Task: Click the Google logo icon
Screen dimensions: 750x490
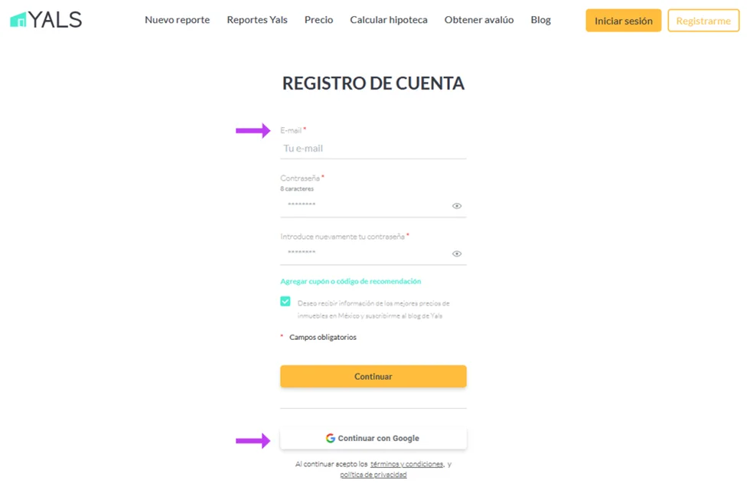Action: click(331, 439)
